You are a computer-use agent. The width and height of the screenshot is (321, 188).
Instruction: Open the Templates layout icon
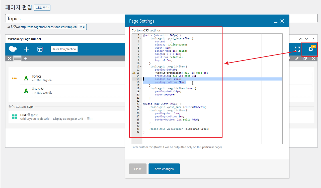pyautogui.click(x=40, y=49)
